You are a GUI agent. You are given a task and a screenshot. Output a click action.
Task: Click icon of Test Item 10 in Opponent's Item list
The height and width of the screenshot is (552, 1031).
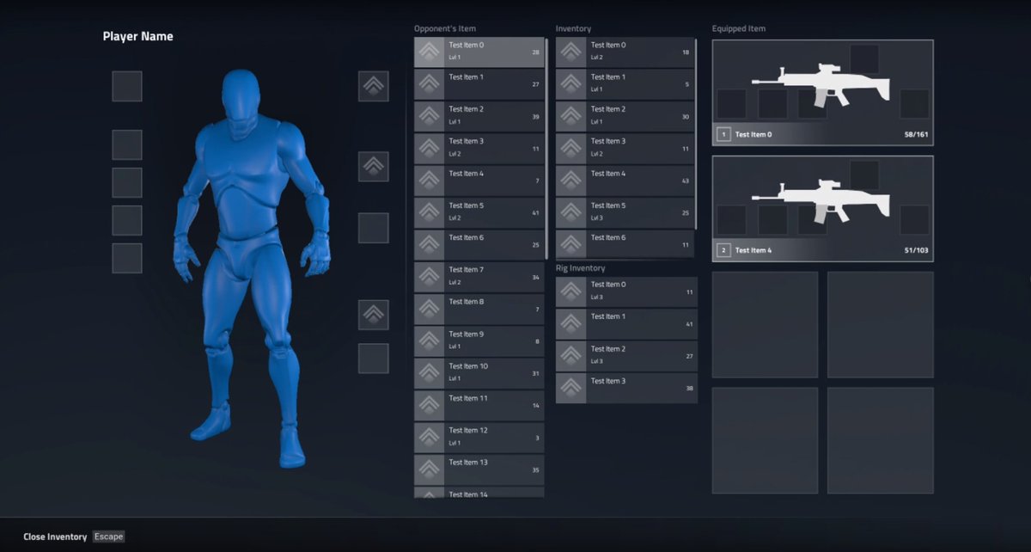point(429,373)
